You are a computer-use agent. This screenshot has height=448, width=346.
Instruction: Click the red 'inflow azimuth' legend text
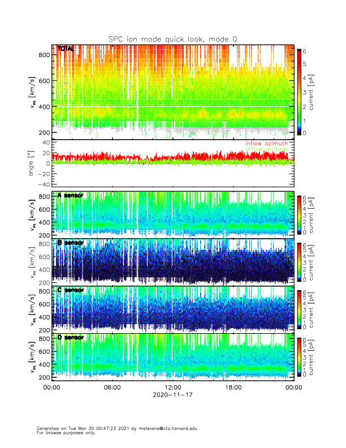(x=266, y=144)
